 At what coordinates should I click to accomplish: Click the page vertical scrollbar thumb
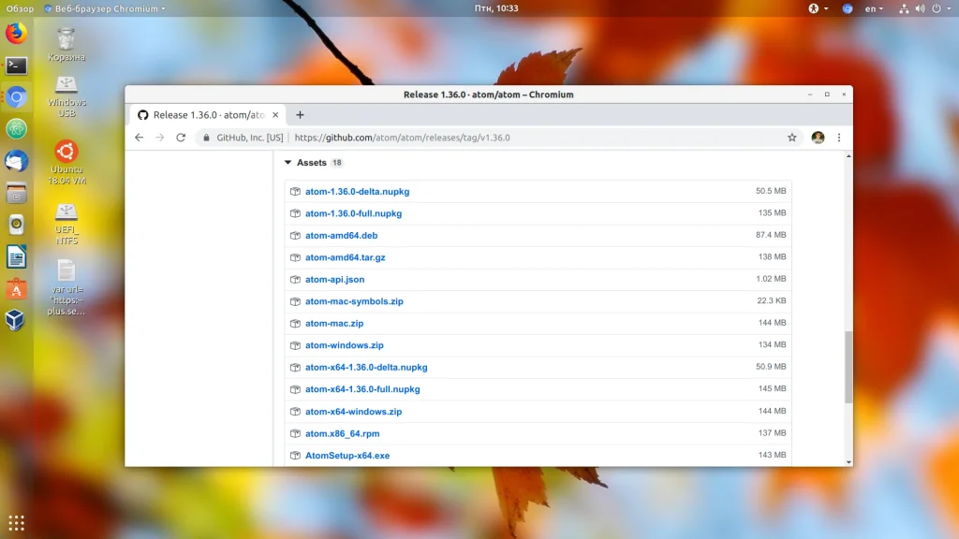pos(848,367)
